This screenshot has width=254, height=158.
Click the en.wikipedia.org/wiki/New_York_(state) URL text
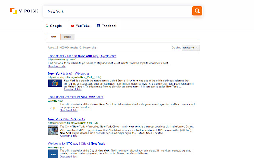[75, 77]
